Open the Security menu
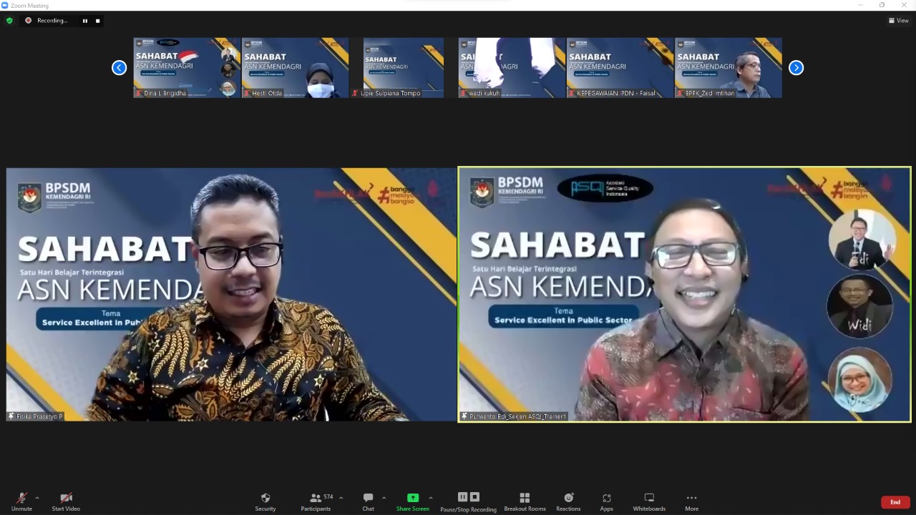Screen dimensions: 916x515 [x=265, y=501]
